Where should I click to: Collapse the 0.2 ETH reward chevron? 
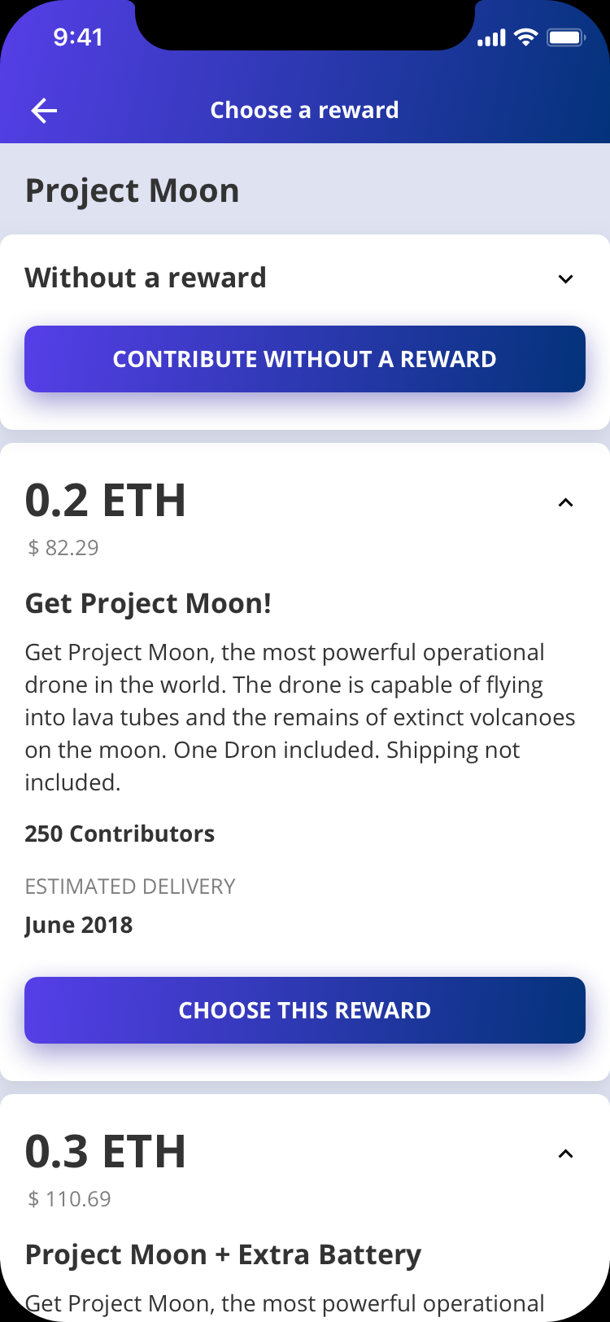coord(566,502)
